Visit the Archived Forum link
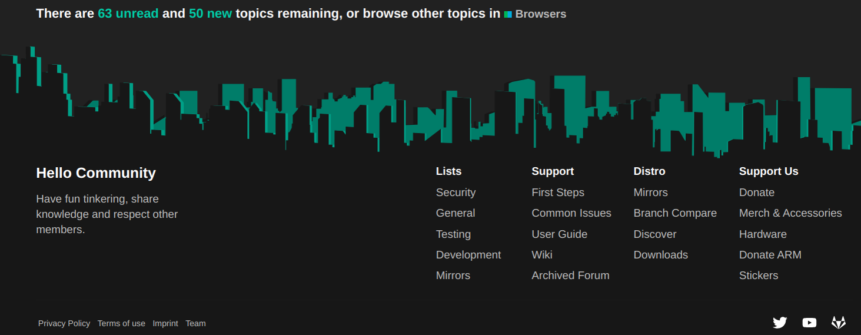Image resolution: width=861 pixels, height=335 pixels. (570, 276)
